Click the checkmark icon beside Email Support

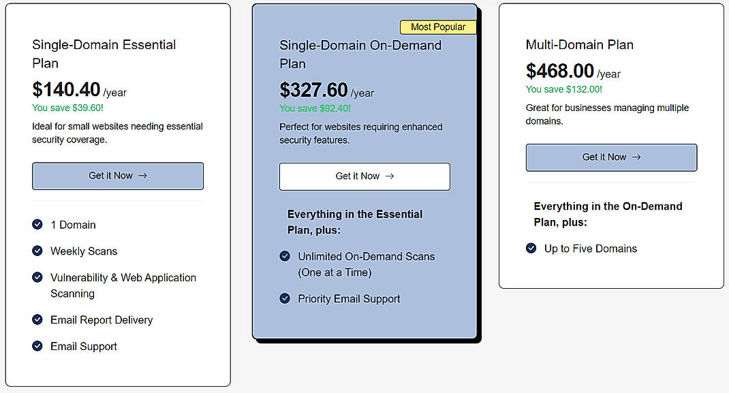coord(37,346)
